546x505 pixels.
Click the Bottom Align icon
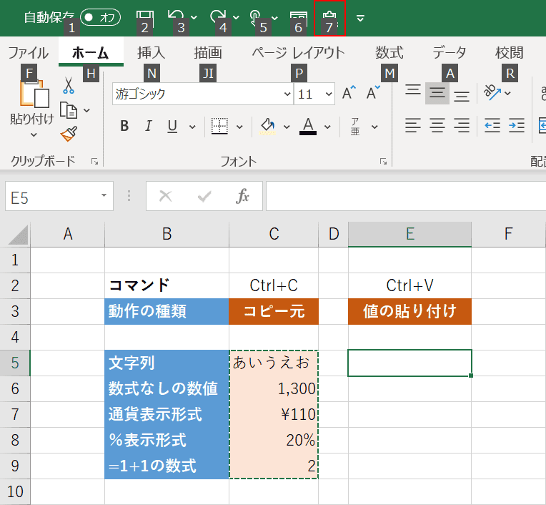coord(462,95)
